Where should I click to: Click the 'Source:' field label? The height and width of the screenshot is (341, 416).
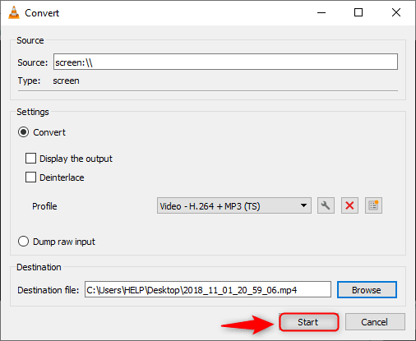point(33,62)
